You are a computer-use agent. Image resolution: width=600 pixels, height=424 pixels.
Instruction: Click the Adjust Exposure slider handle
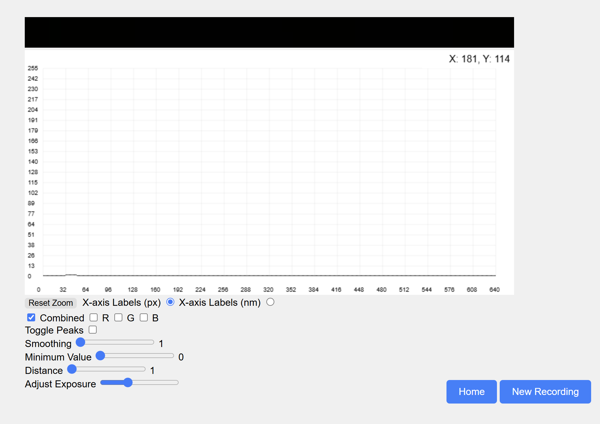click(x=128, y=382)
